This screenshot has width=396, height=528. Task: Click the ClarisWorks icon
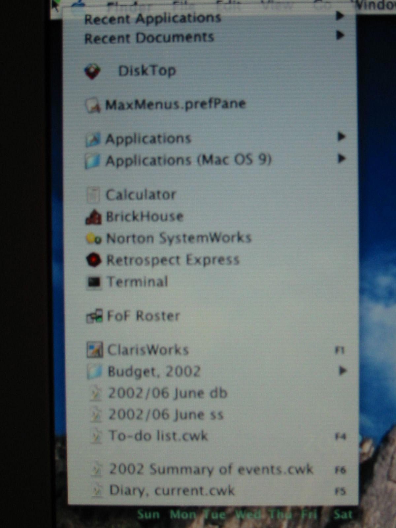95,350
